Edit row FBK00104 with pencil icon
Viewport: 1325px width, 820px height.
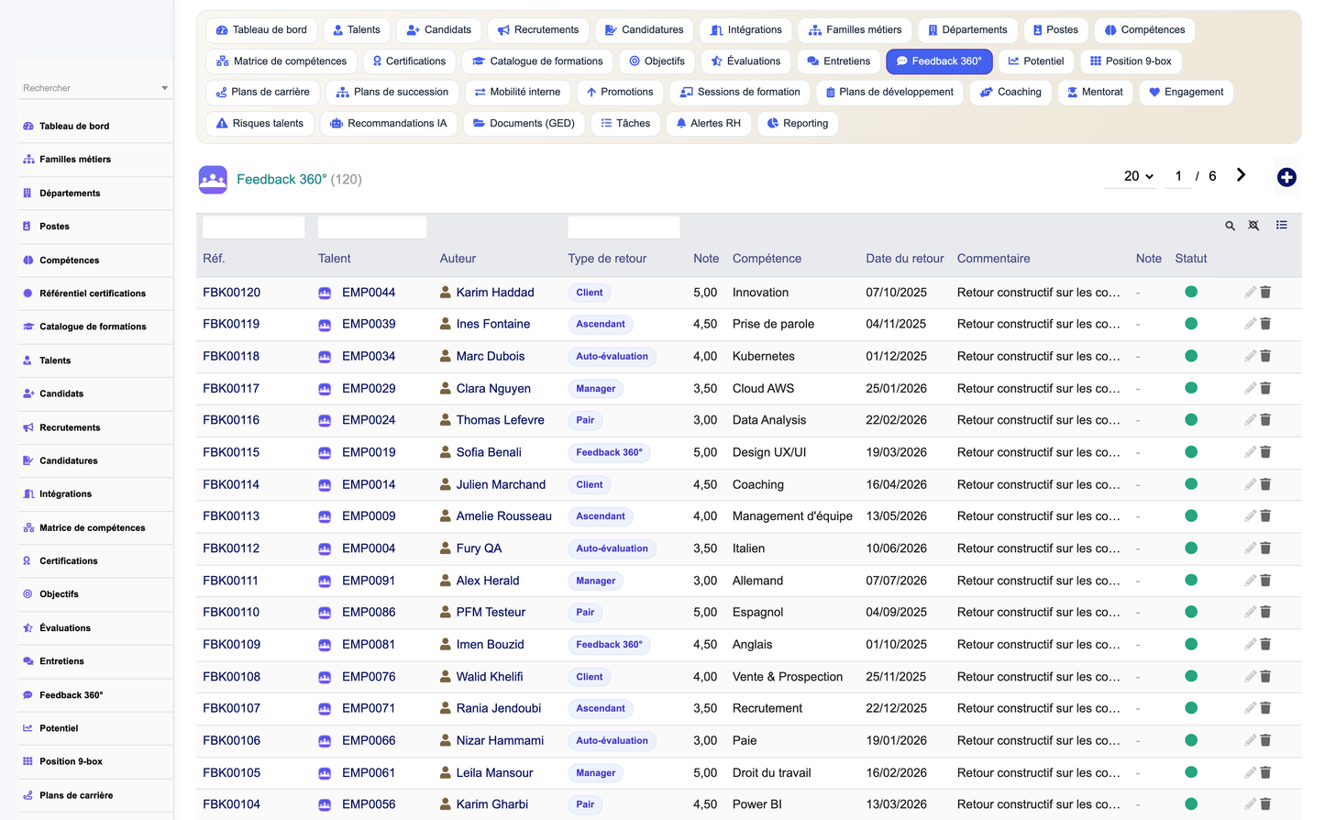(x=1250, y=804)
